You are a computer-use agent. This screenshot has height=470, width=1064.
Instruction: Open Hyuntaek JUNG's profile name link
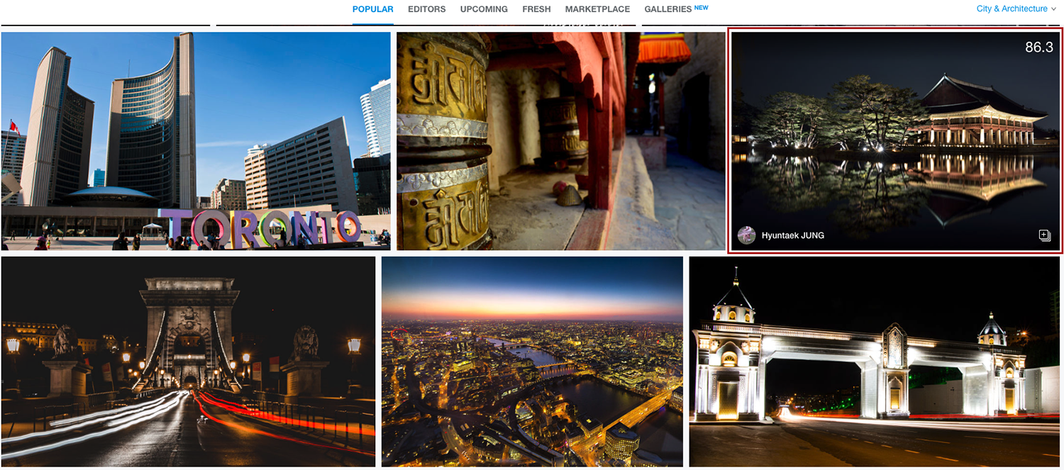tap(792, 235)
